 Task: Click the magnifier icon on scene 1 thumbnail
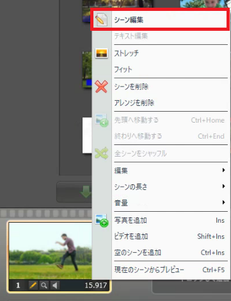click(44, 285)
